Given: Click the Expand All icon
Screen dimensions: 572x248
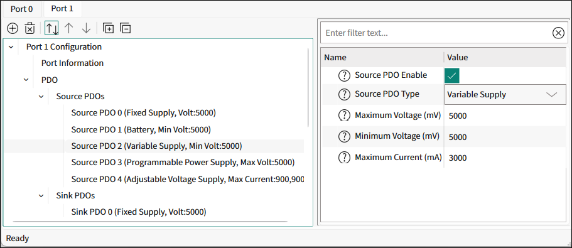Looking at the screenshot, I should click(108, 28).
